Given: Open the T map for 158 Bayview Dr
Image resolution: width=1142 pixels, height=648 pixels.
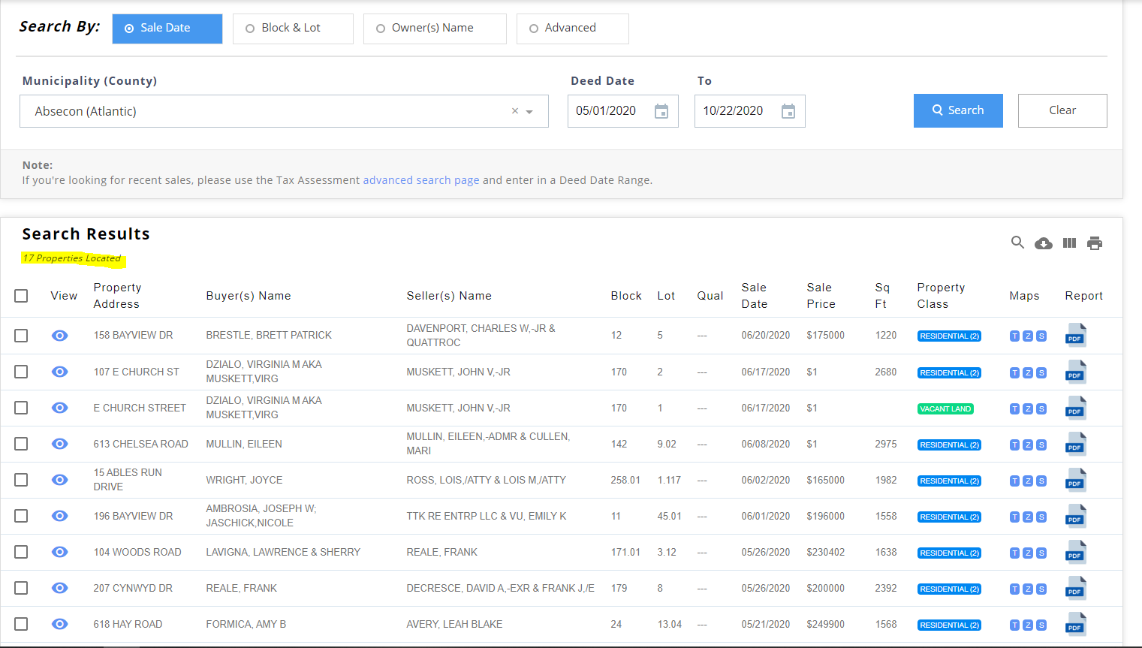Looking at the screenshot, I should point(1014,336).
